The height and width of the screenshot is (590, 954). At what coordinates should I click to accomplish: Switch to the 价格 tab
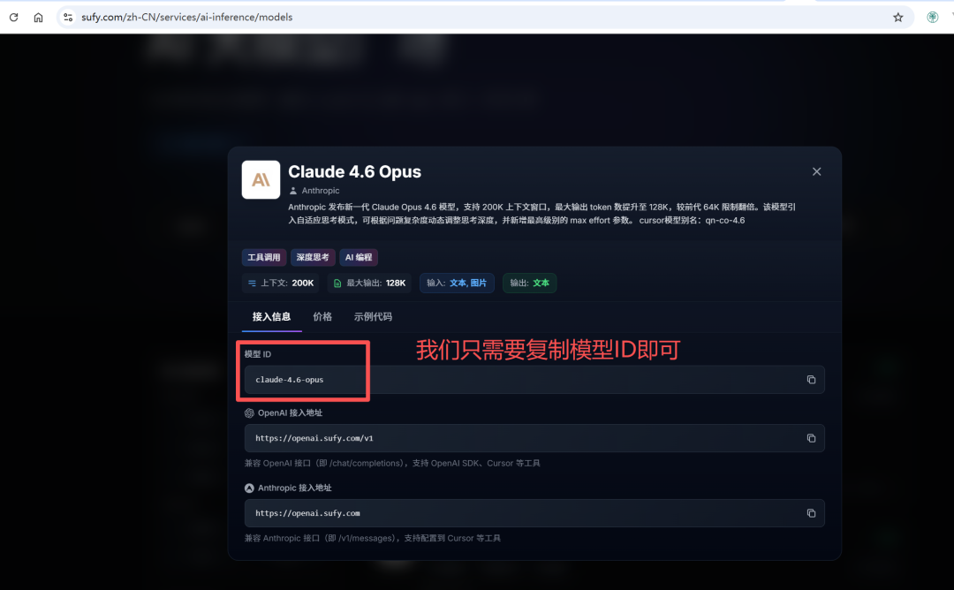(322, 316)
